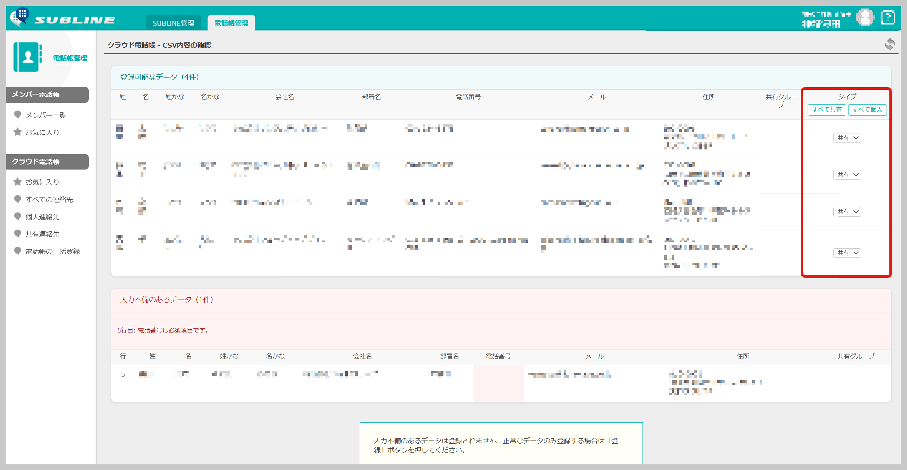Open type dropdown in first data row

[x=847, y=138]
